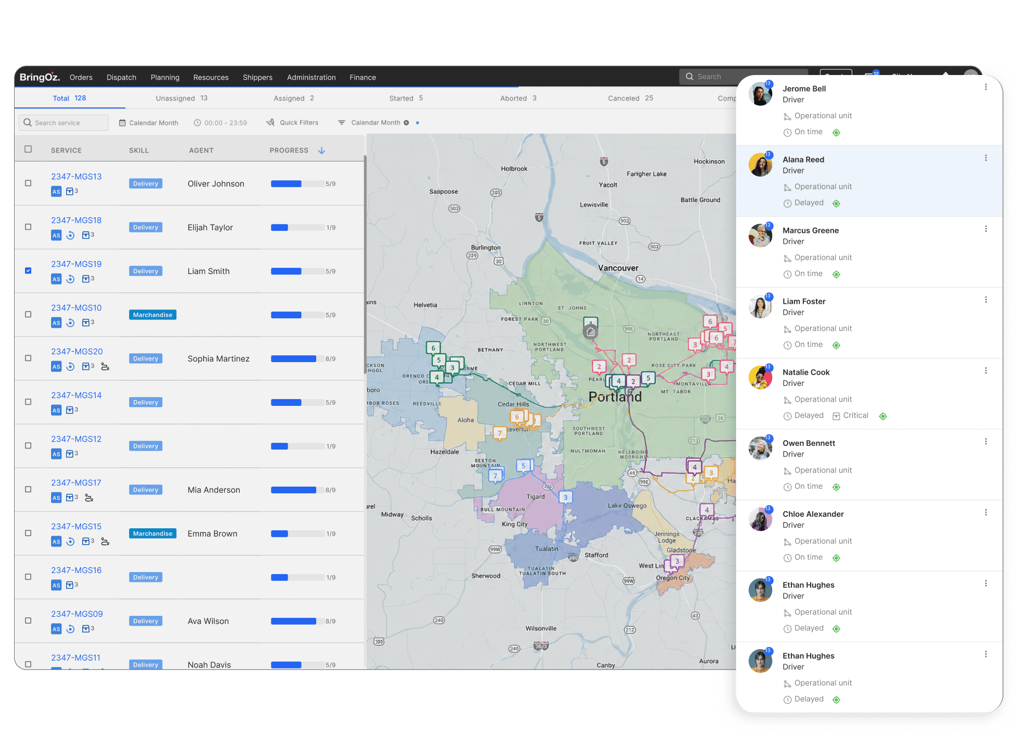
Task: Open the options menu for Owen Bennett
Action: [985, 442]
